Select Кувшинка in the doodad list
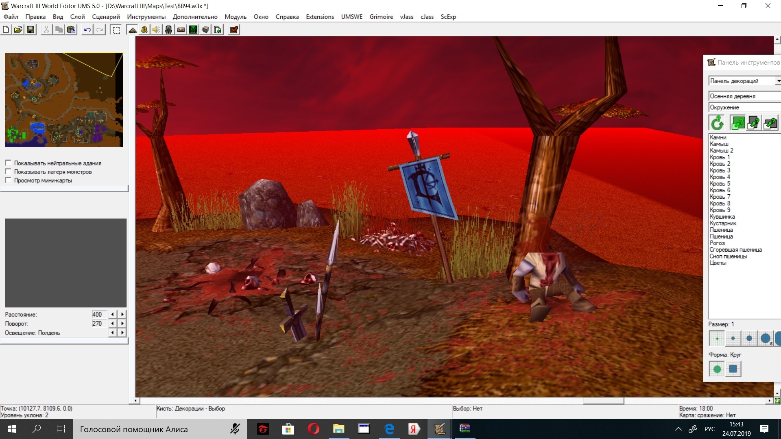Viewport: 781px width, 439px height. click(722, 217)
